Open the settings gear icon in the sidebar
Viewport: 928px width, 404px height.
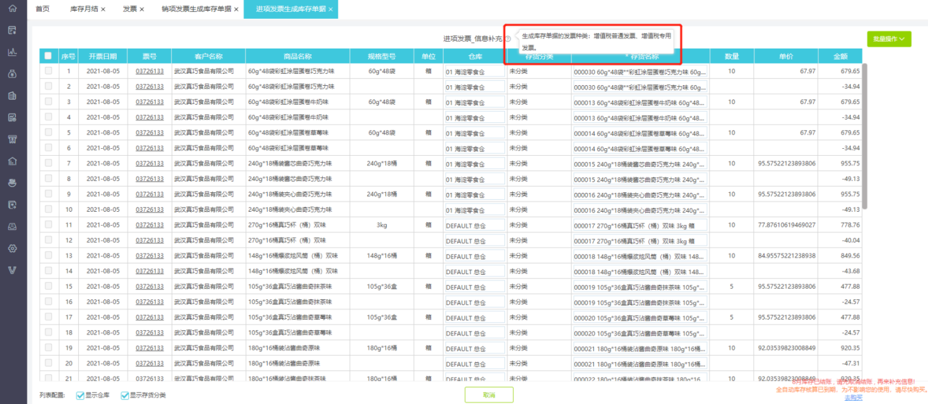coord(12,248)
